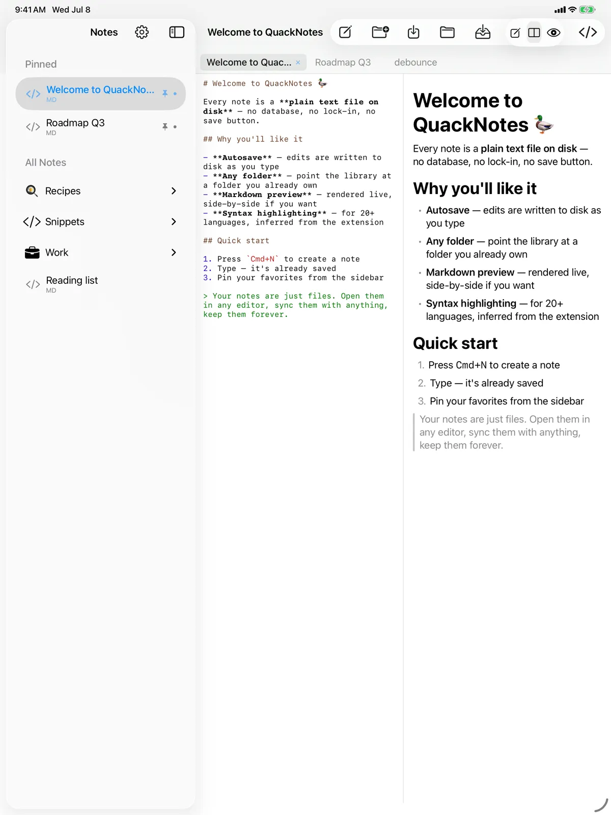
Task: Click the green blockquote text in editor
Action: 295,305
